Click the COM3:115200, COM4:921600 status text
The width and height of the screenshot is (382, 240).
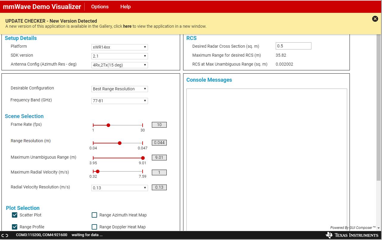click(42, 235)
